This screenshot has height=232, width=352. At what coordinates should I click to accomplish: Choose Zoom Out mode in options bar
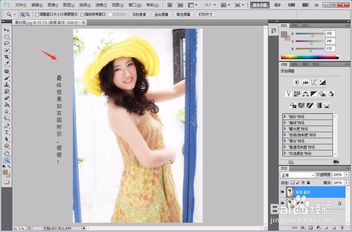[x=27, y=14]
